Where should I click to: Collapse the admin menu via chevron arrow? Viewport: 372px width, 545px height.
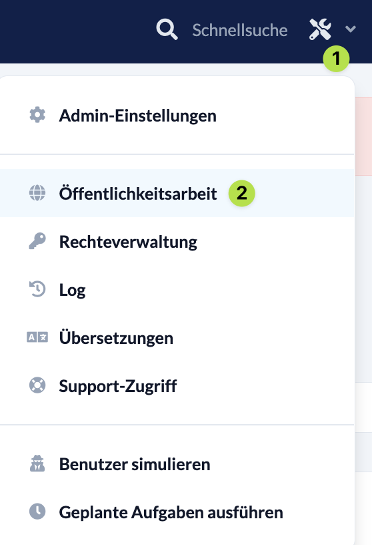(x=351, y=29)
